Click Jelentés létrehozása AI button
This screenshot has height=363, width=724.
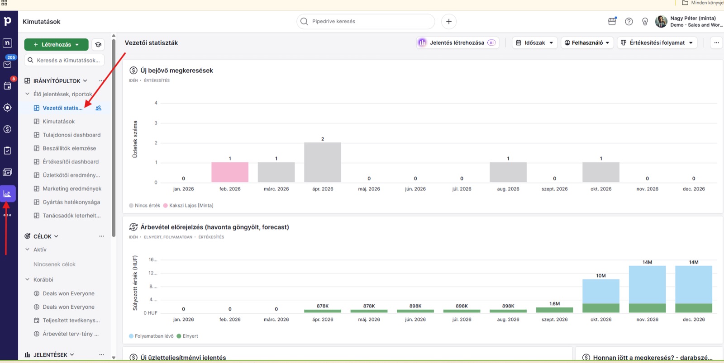(457, 43)
